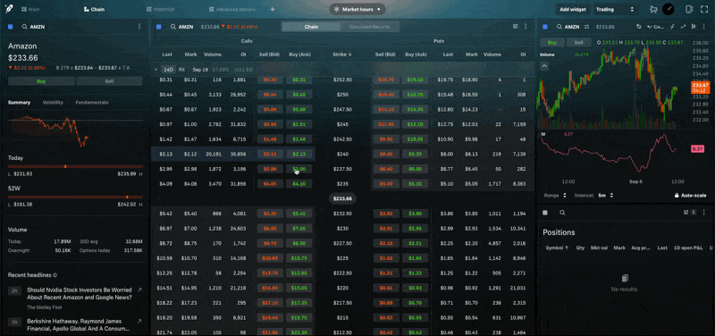Open three-dot menu of chart widget

click(x=705, y=27)
